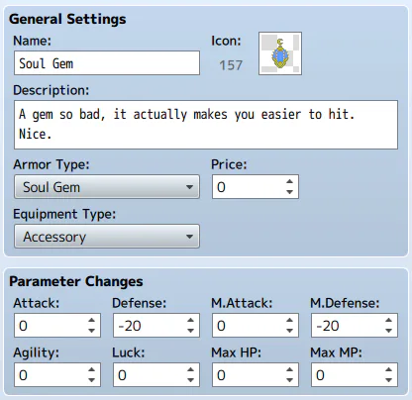Expand the Equipment Type Accessory dropdown

[x=107, y=237]
